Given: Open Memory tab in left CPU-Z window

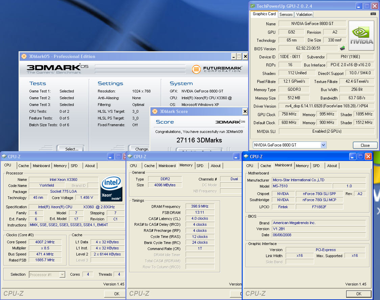Looking at the screenshot, I should (x=60, y=166).
